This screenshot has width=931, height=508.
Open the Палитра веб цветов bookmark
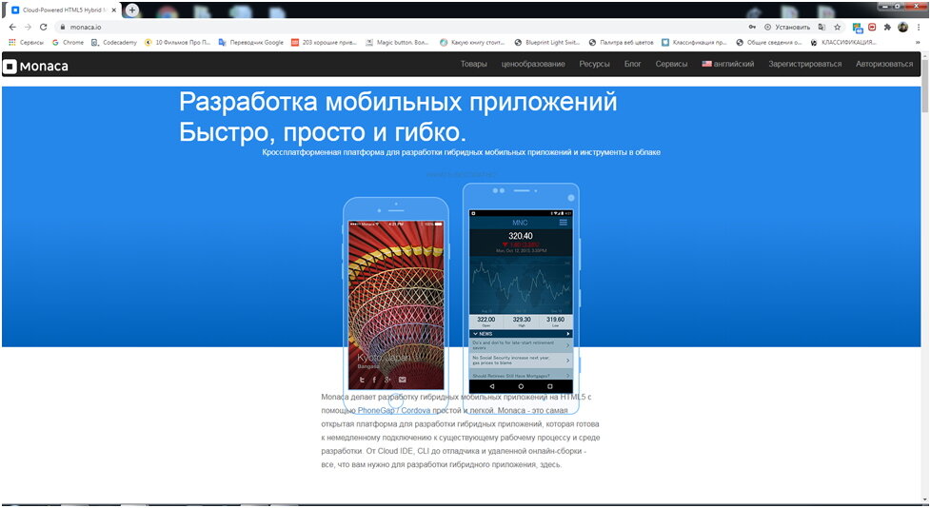621,43
